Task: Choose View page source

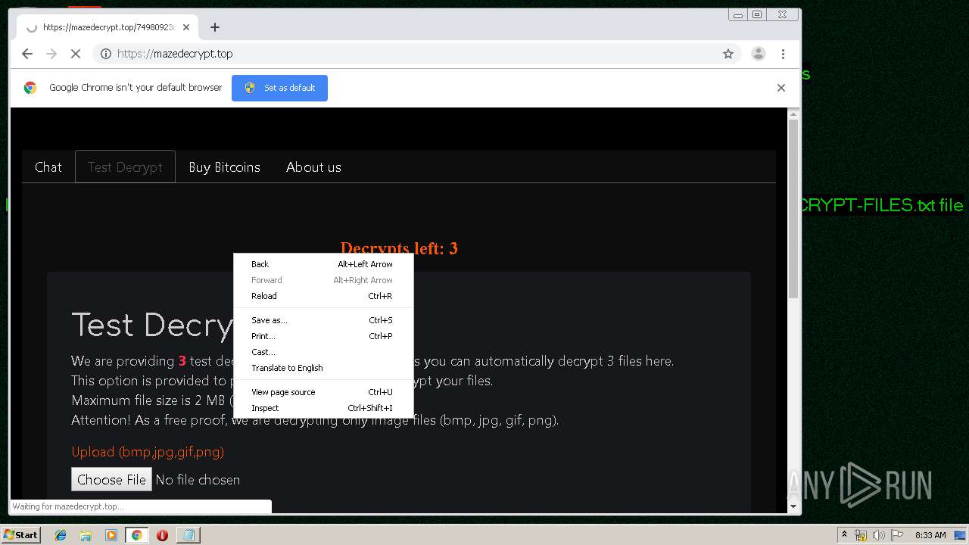Action: pos(323,392)
